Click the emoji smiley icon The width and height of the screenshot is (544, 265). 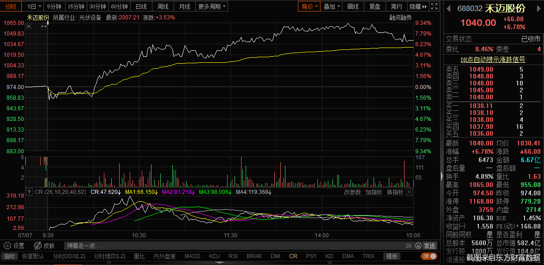(x=418, y=246)
